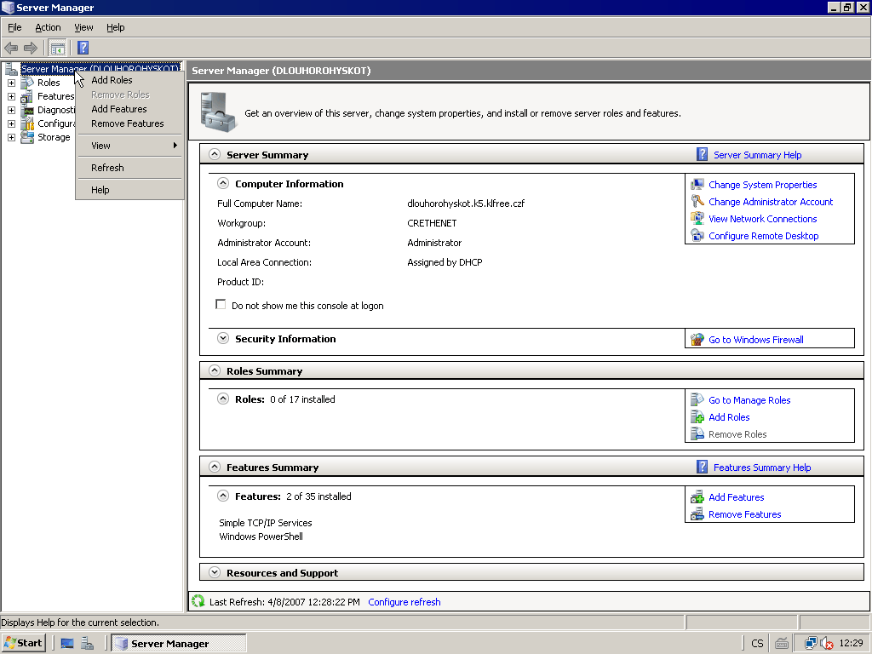Click the Features node icon in the tree
872x654 pixels.
point(27,96)
